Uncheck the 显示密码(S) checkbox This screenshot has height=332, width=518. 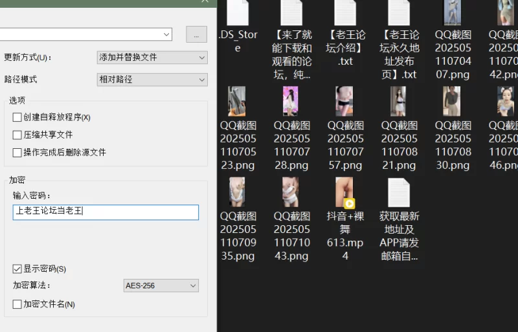click(17, 269)
